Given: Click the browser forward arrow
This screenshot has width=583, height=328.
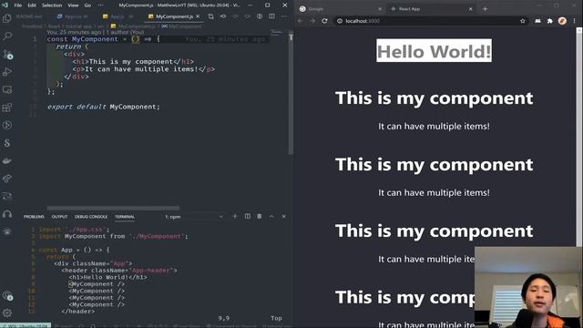Looking at the screenshot, I should tap(312, 21).
